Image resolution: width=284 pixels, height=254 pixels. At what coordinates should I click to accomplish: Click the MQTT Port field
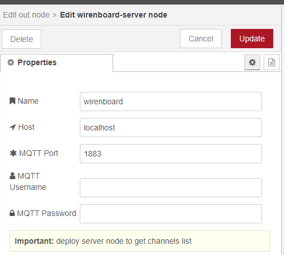pos(171,154)
